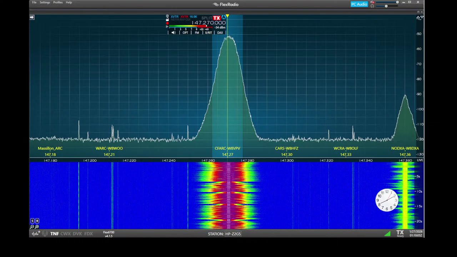Click the HP-Z2G5 station name
Screen dimensions: 457x257
point(233,234)
